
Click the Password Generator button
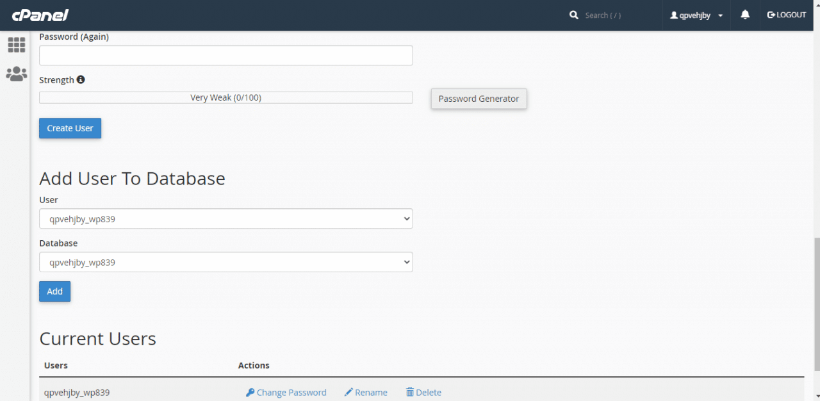point(479,99)
